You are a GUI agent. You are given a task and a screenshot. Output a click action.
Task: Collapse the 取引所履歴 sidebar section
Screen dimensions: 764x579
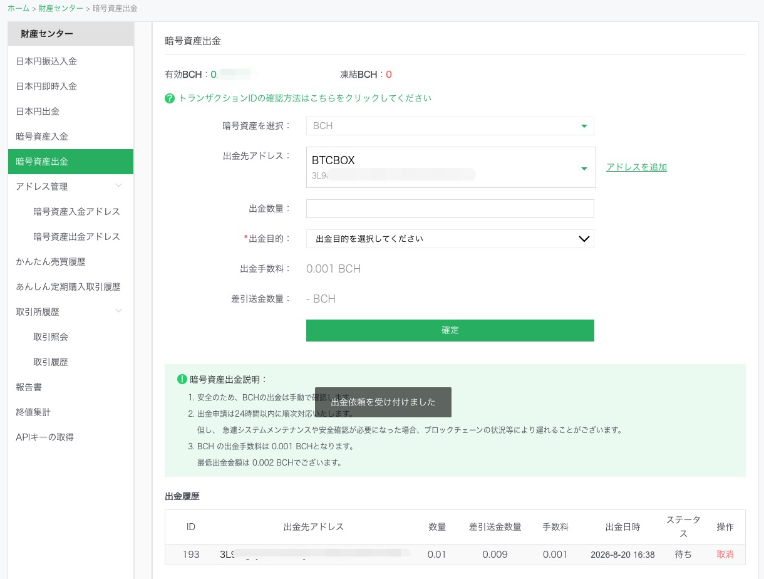coord(71,311)
